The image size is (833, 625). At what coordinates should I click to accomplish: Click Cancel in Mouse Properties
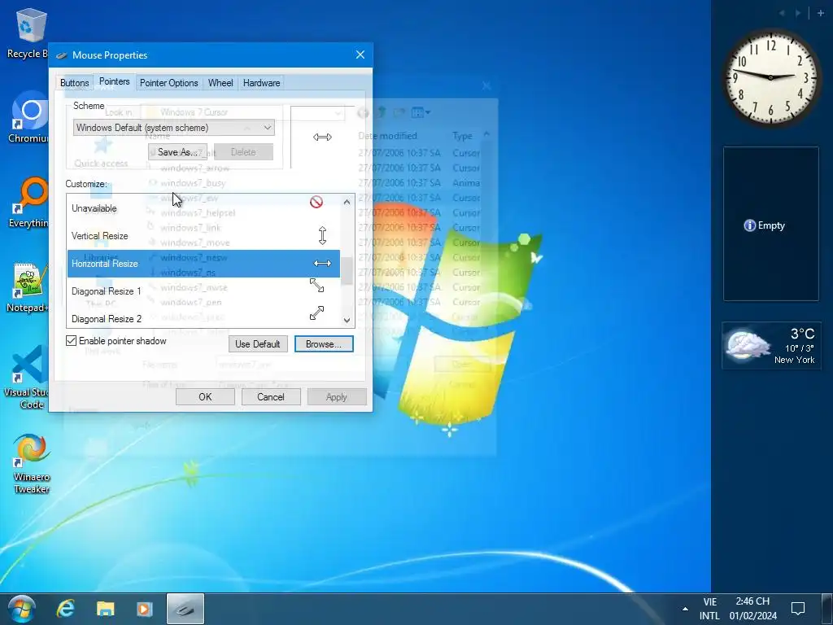(271, 397)
